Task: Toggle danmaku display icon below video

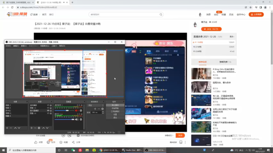Action: (63, 135)
